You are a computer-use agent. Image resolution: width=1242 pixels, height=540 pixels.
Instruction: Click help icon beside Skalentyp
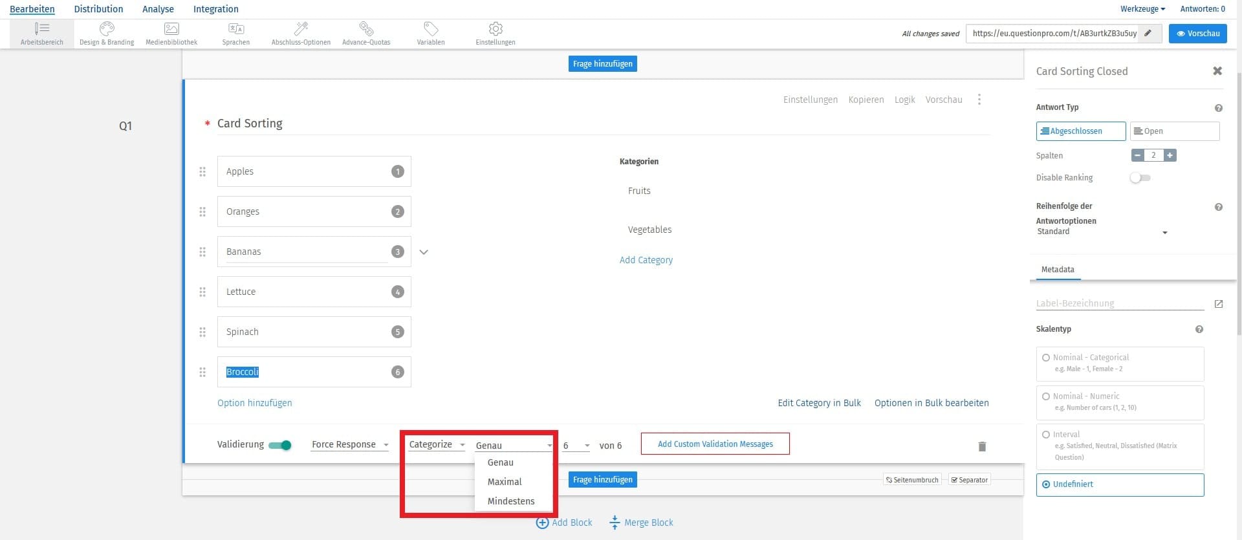1199,329
